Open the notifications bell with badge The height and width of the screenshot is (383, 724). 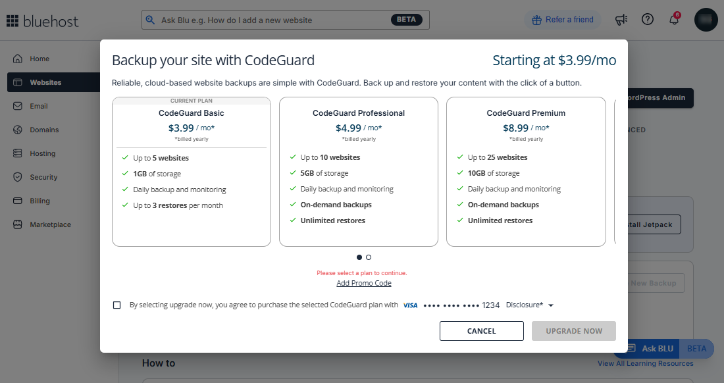coord(673,20)
